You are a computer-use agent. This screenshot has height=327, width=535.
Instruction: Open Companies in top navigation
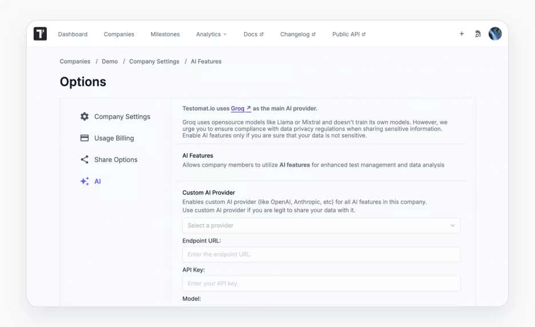[119, 34]
